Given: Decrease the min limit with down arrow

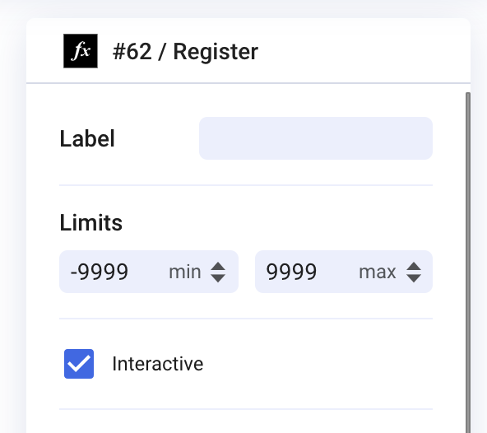Looking at the screenshot, I should (x=218, y=278).
